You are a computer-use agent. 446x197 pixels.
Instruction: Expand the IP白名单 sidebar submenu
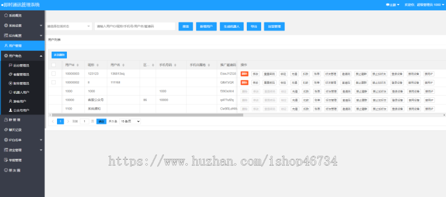coord(41,140)
